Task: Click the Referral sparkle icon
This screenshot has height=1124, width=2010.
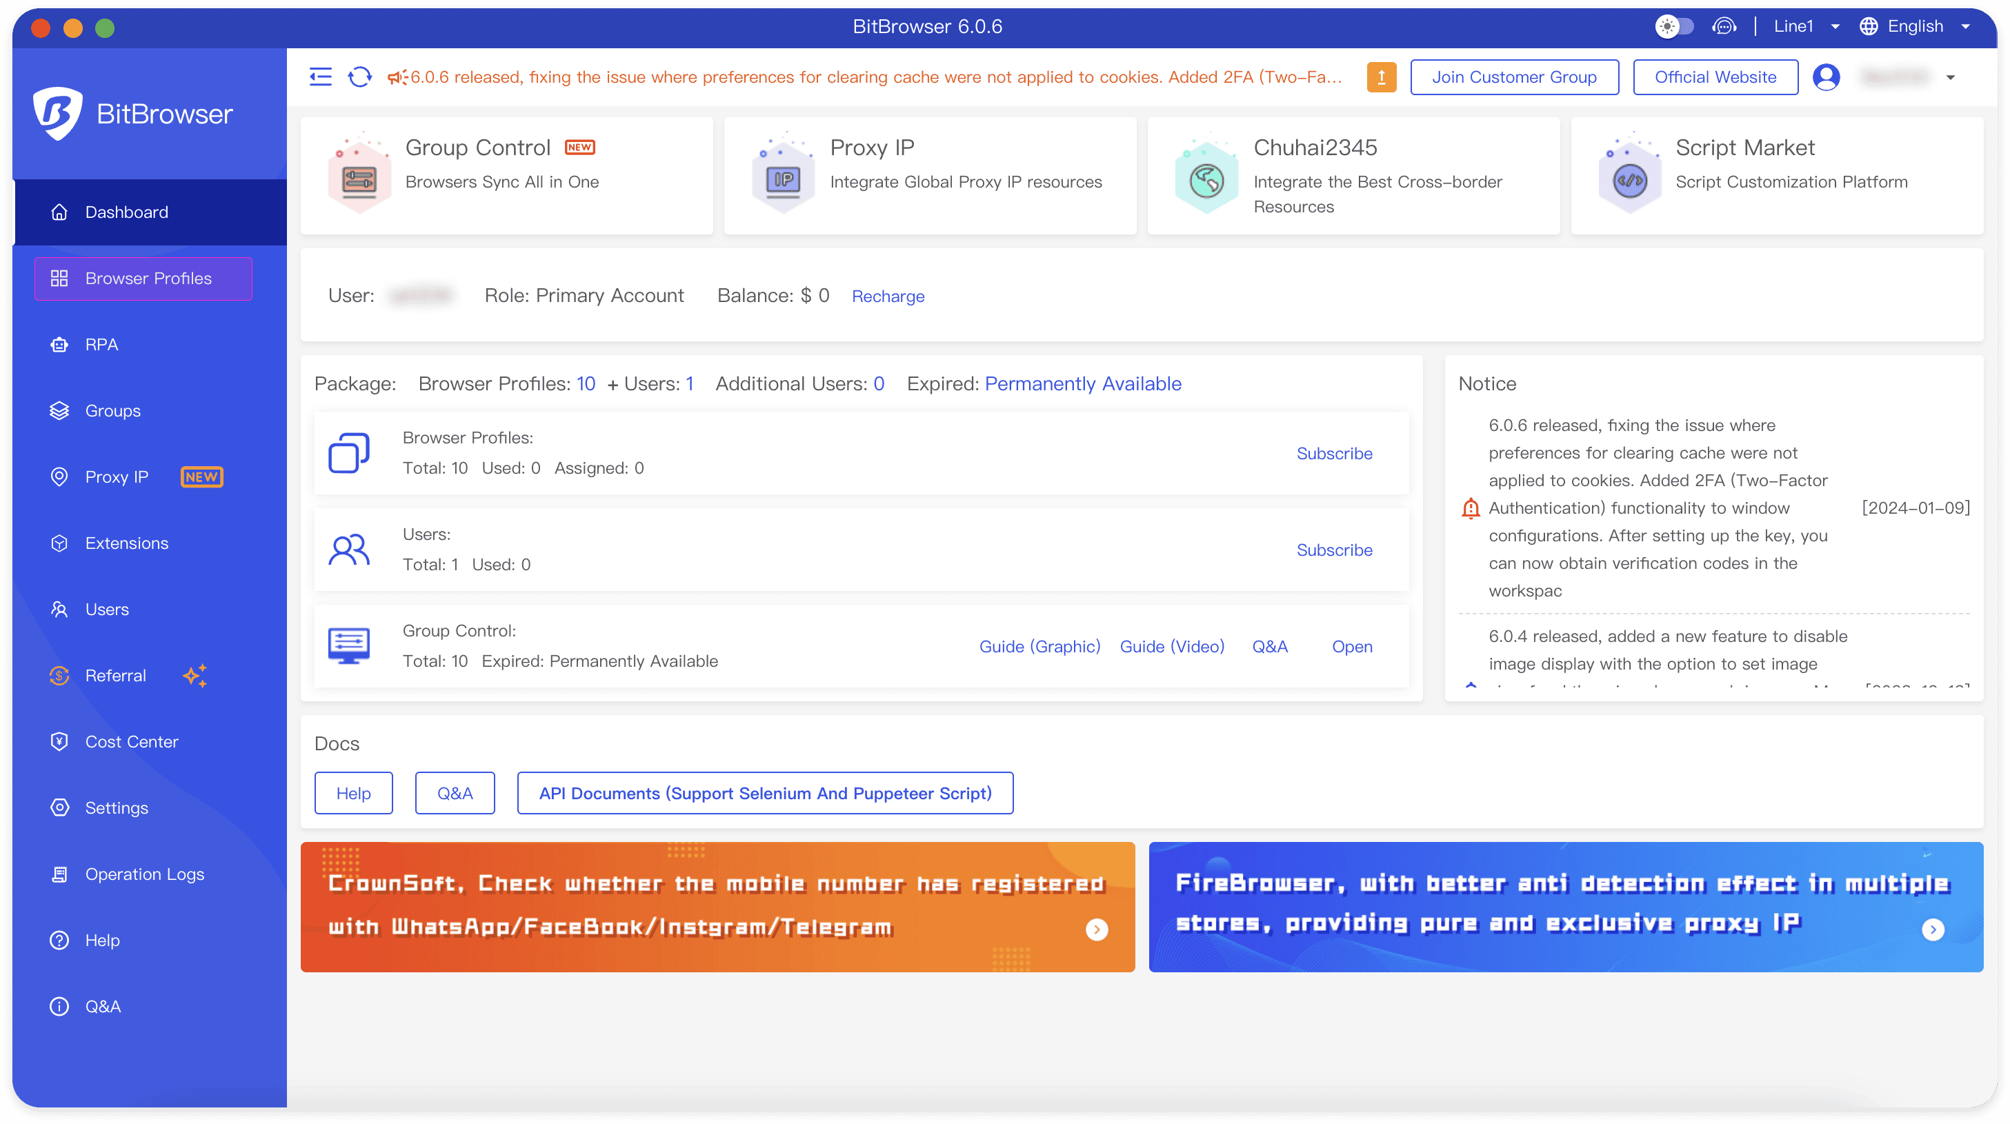Action: pos(195,676)
